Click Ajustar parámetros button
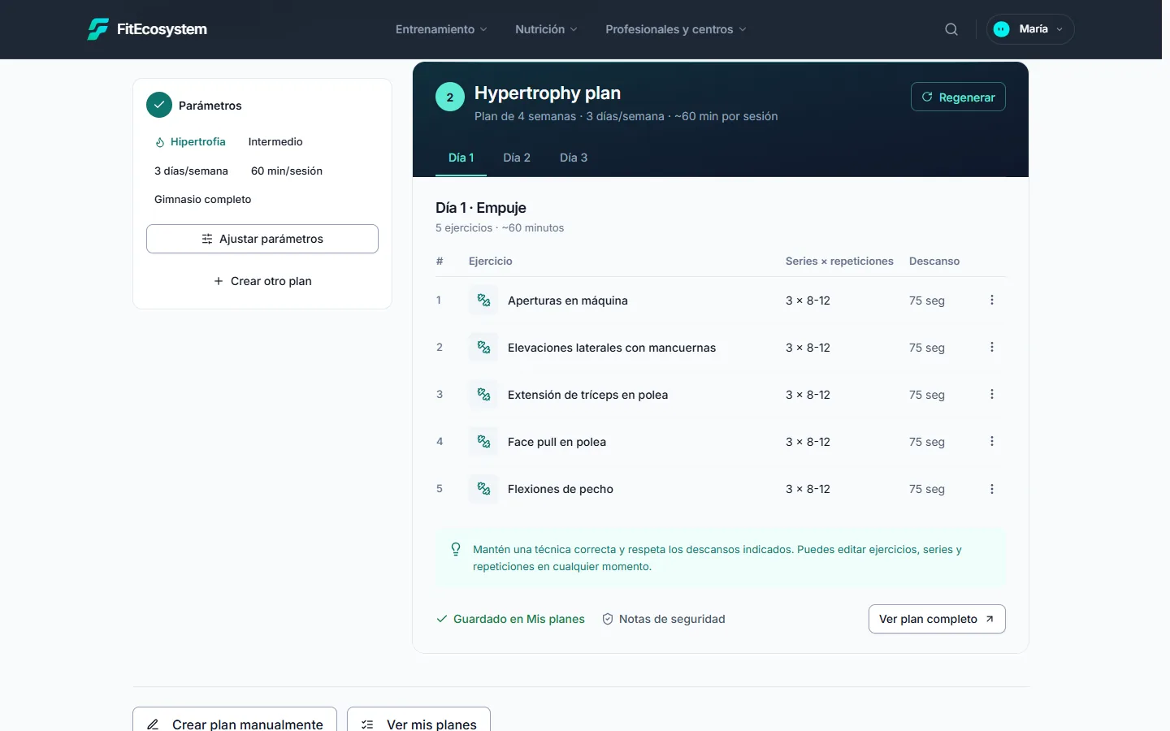Viewport: 1170px width, 731px height. 262,239
